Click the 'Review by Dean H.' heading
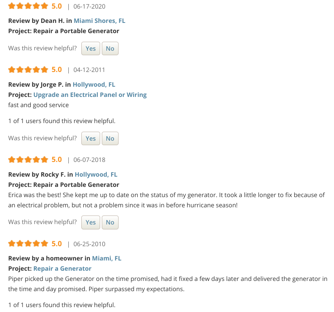Screen dimensions: 334x312 click(36, 20)
